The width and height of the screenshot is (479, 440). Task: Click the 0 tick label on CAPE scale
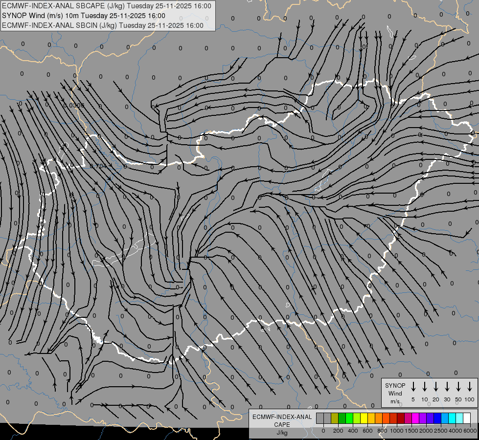323,431
